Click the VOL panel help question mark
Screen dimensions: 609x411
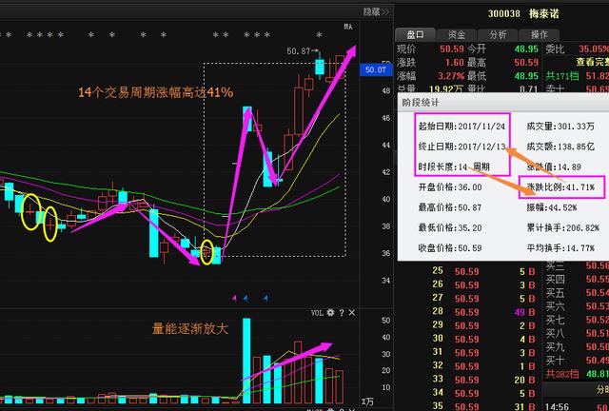point(342,312)
